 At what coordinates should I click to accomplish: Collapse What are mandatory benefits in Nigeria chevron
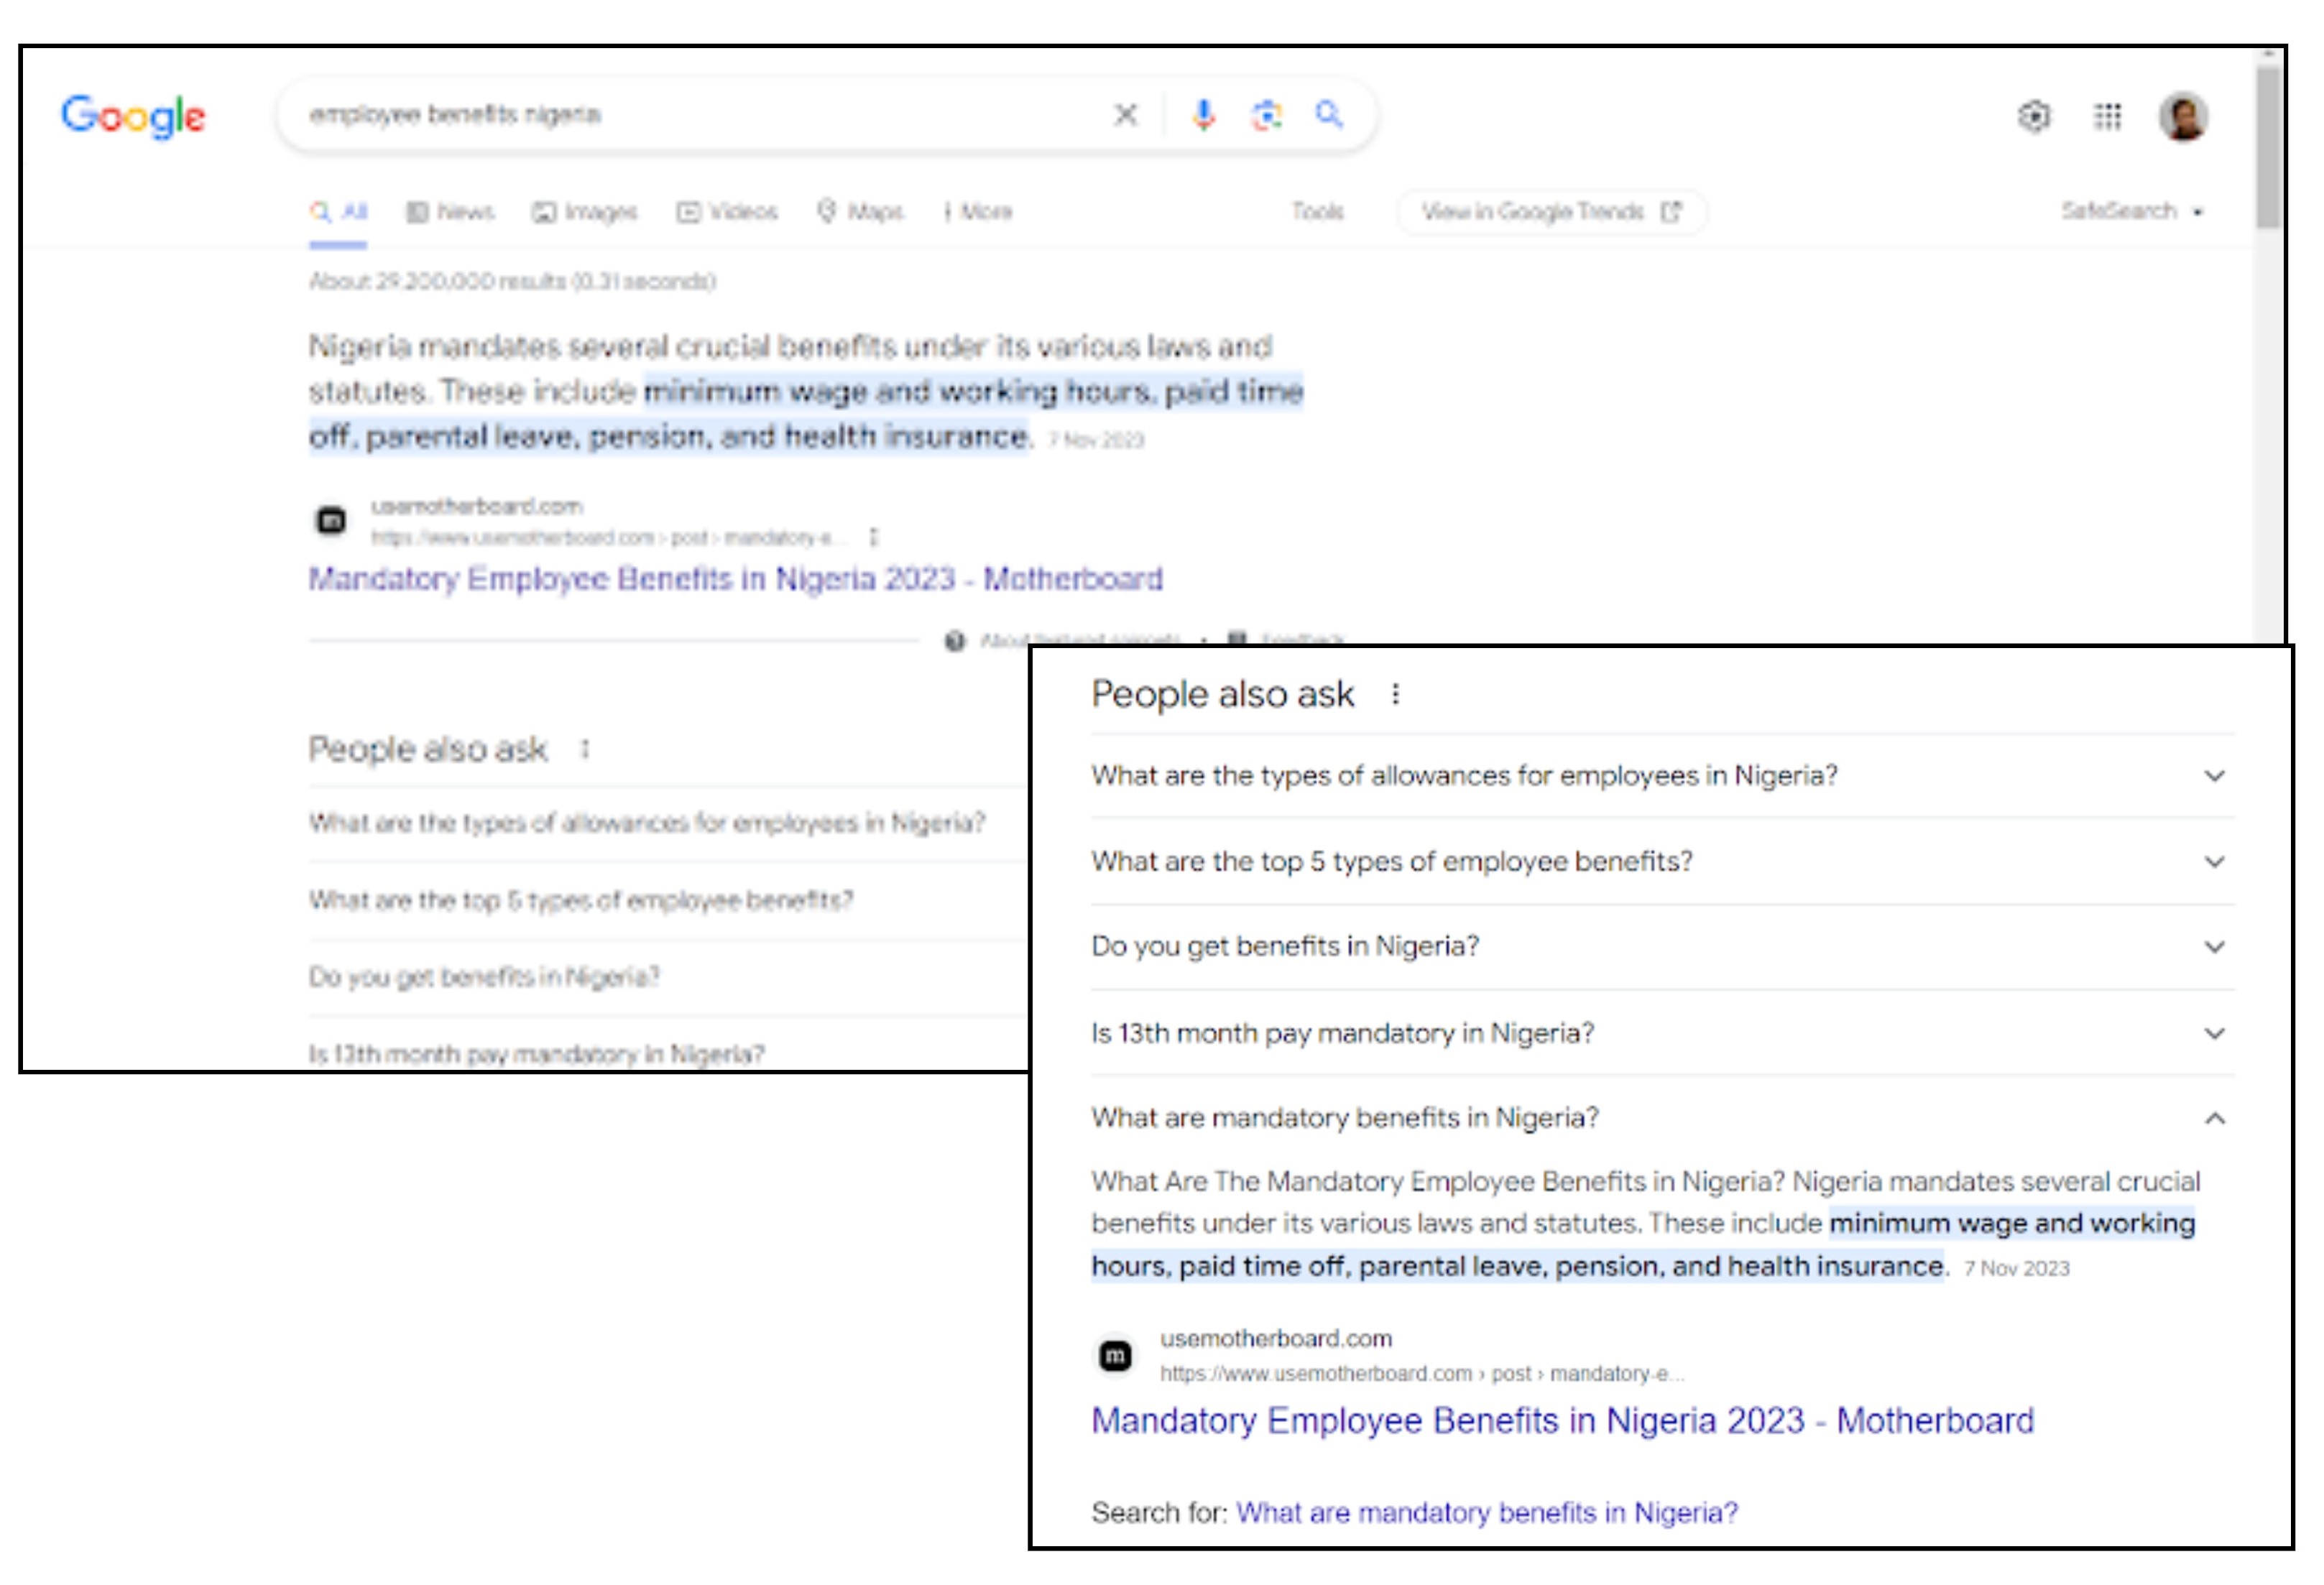tap(2215, 1118)
